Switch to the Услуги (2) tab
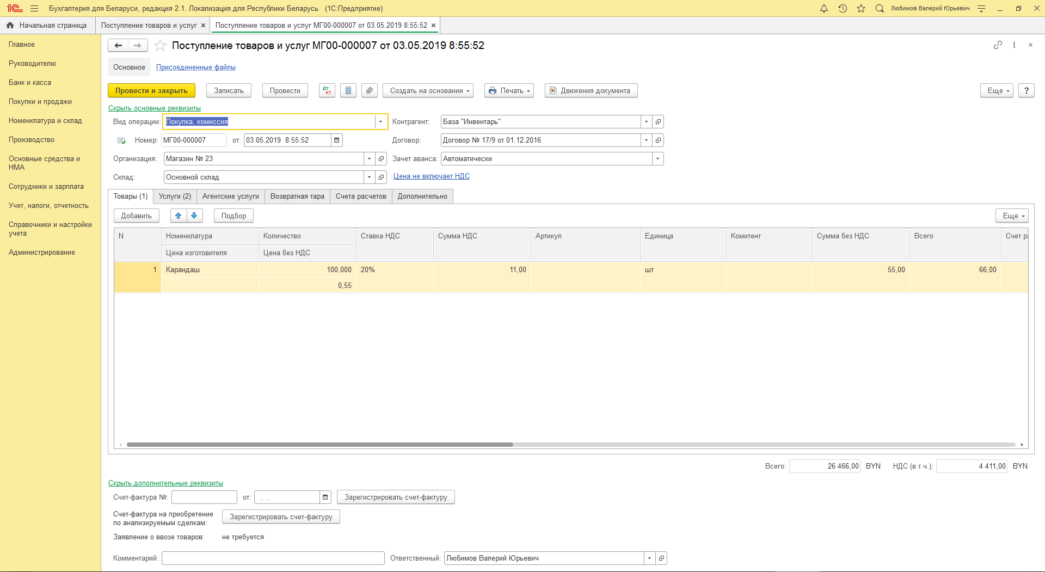 point(175,196)
